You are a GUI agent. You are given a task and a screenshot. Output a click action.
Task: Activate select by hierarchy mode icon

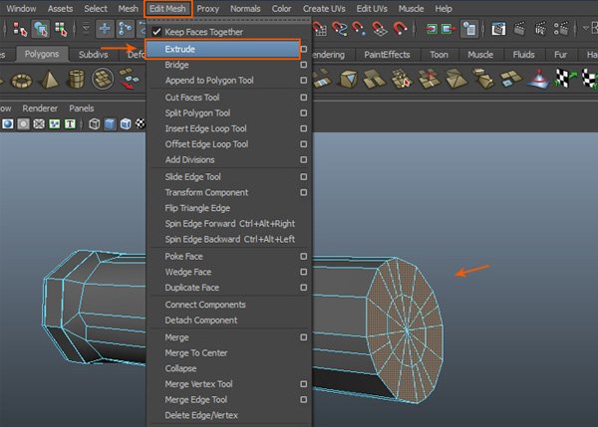(x=20, y=29)
